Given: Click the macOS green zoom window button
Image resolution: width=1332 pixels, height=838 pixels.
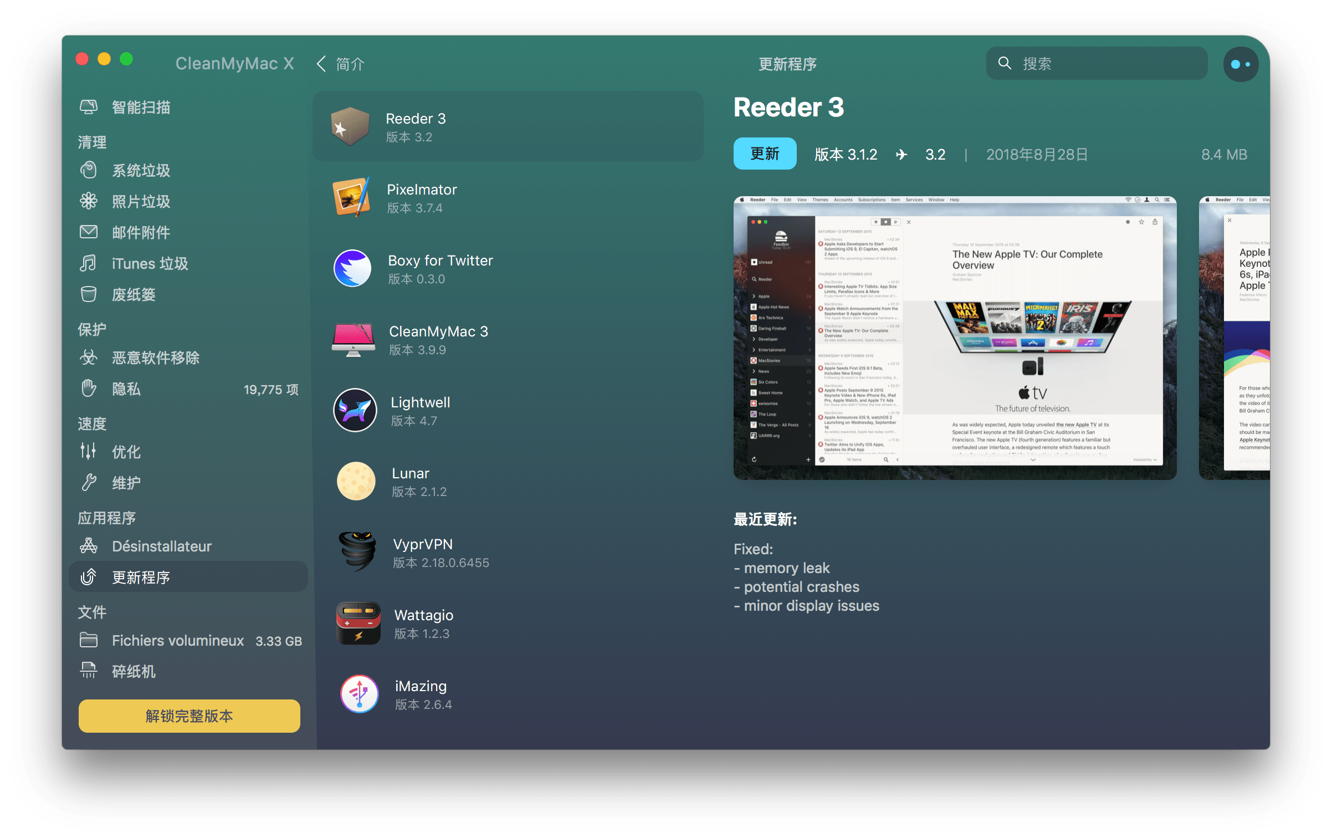Looking at the screenshot, I should tap(126, 59).
